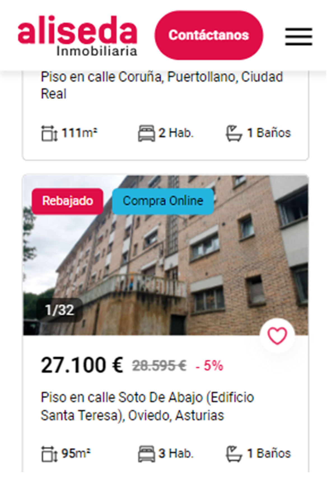Open the Oviedo building photo
Viewport: 336px width, 487px height.
pos(166,255)
